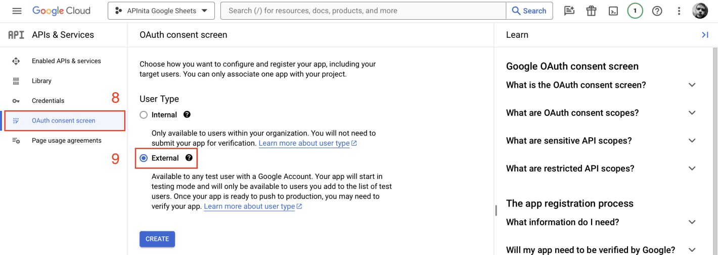Viewport: 718px width, 255px height.
Task: Open the APInita Google Sheets project selector
Action: pyautogui.click(x=161, y=11)
